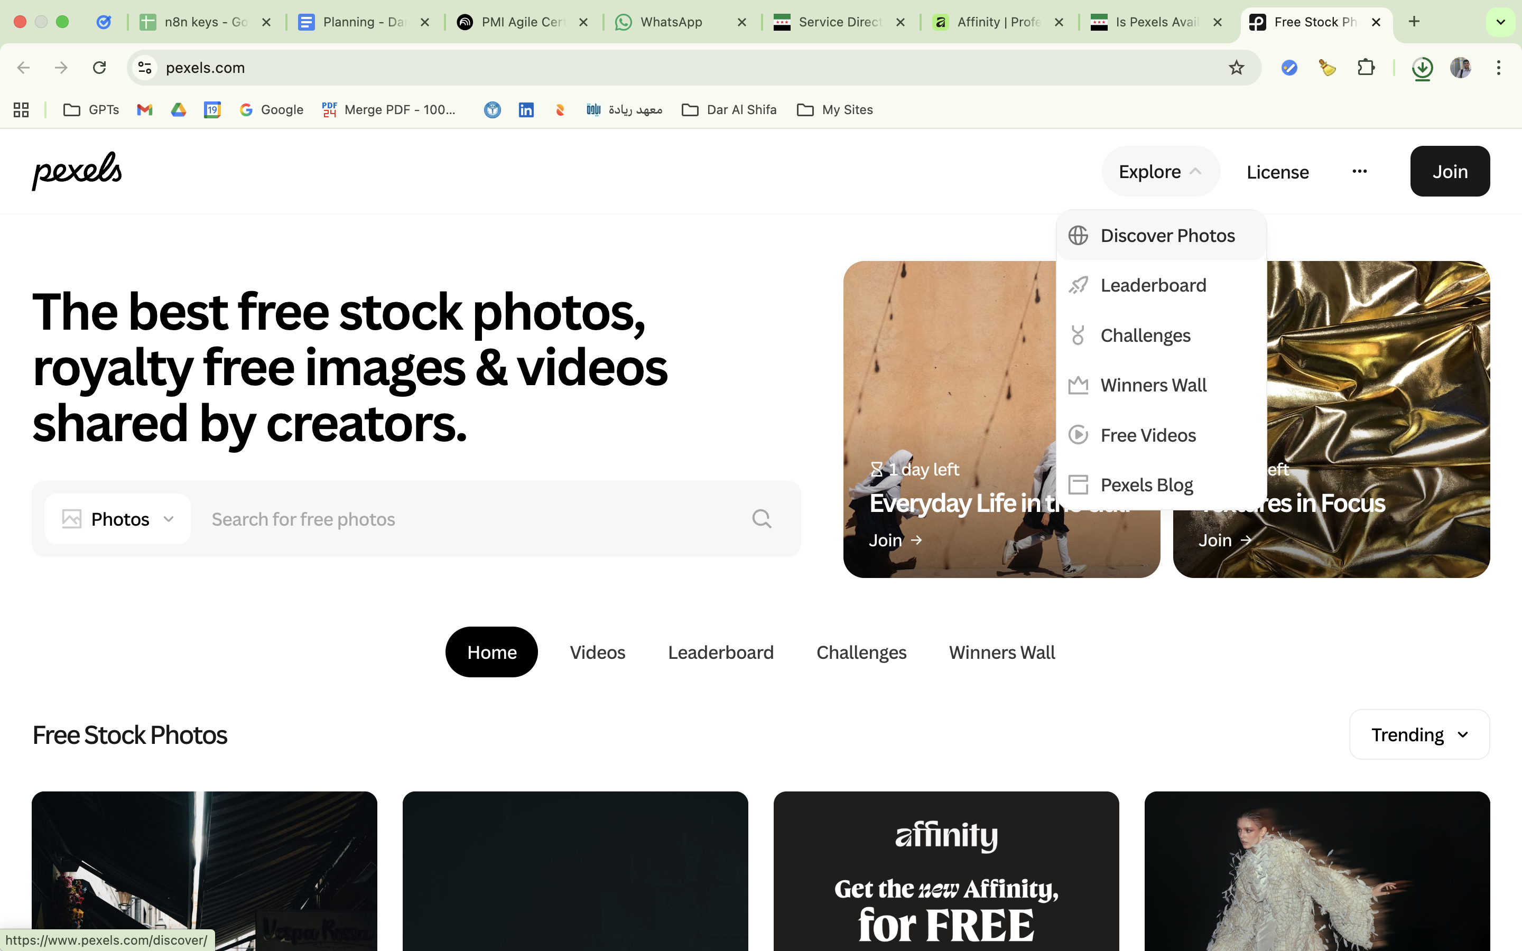Switch to the WhatsApp browser tab
Image resolution: width=1522 pixels, height=951 pixels.
[x=671, y=22]
